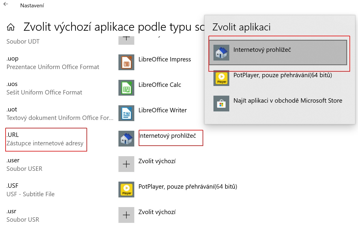
Task: Change the LibreOffice Writer default label
Action: click(x=162, y=110)
